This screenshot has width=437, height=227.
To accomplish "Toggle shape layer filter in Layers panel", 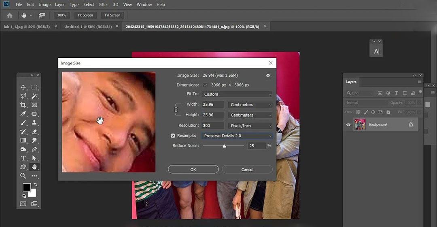I will pyautogui.click(x=404, y=93).
